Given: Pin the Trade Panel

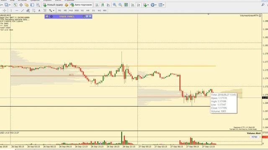Looking at the screenshot, I should pyautogui.click(x=84, y=17).
